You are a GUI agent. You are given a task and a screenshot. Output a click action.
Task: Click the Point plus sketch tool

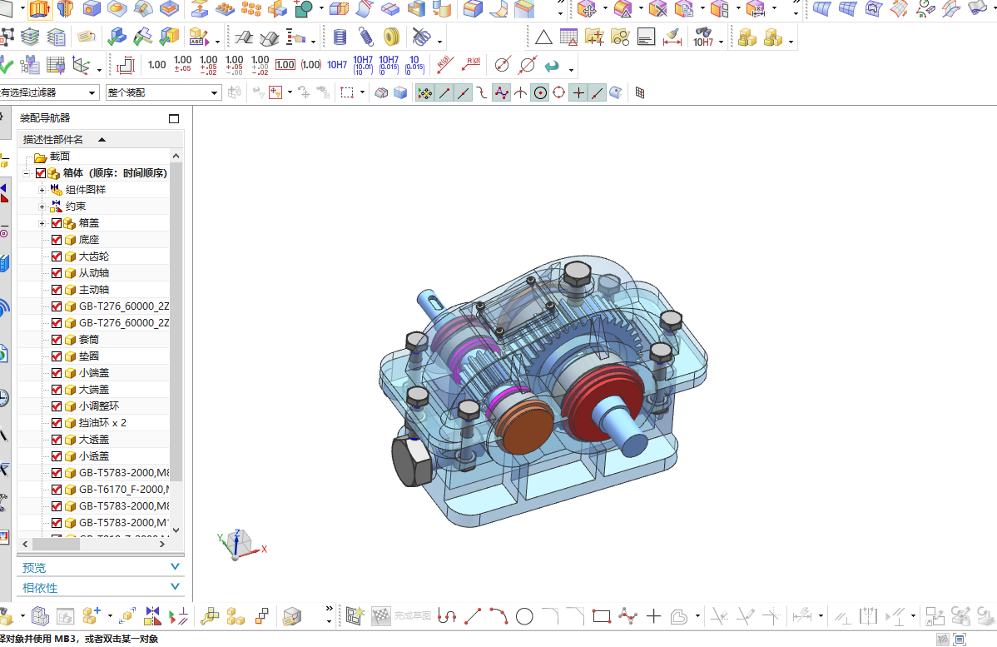tap(653, 616)
